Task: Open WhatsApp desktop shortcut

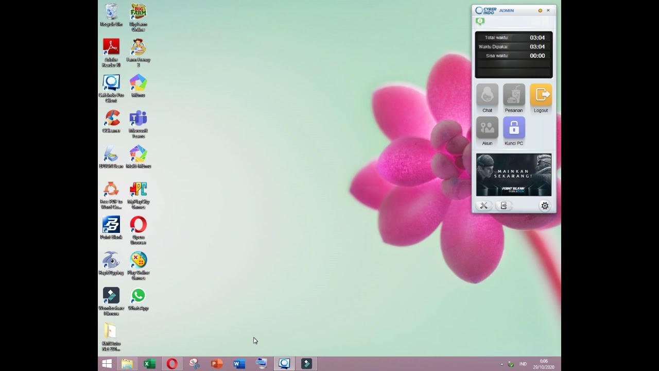Action: tap(138, 299)
